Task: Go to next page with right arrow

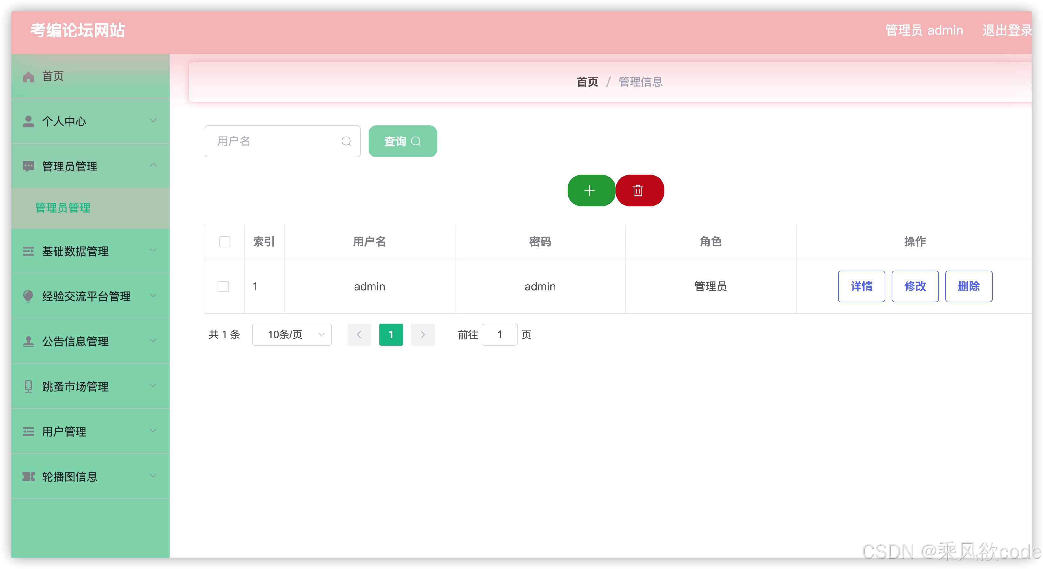Action: pyautogui.click(x=423, y=335)
